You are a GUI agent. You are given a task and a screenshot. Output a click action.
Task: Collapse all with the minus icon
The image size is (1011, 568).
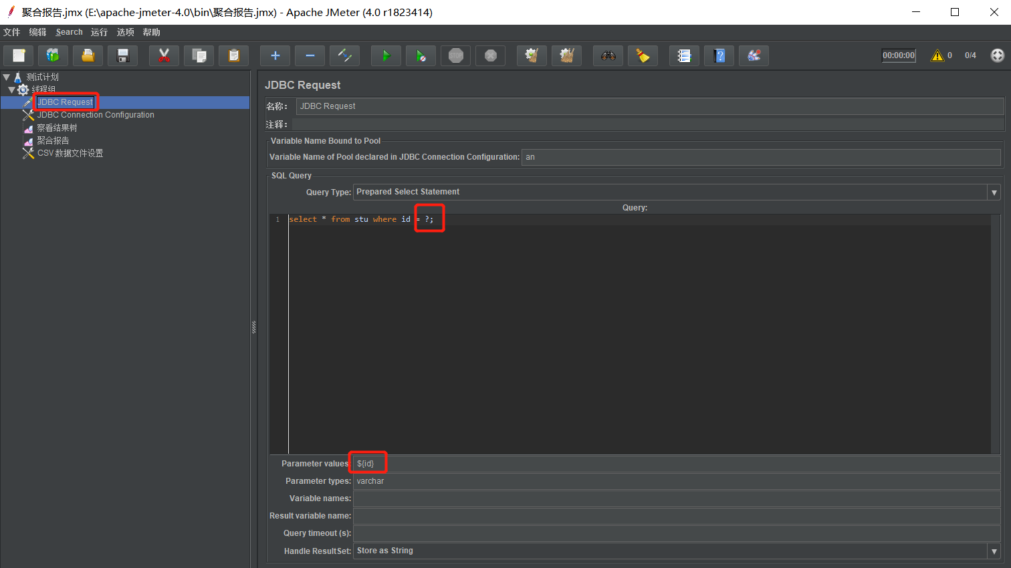point(310,55)
